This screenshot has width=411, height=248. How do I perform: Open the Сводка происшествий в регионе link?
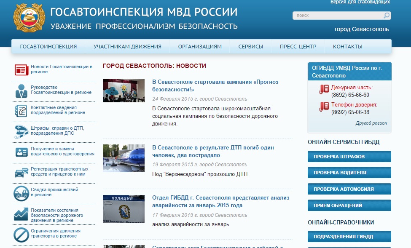(x=54, y=192)
